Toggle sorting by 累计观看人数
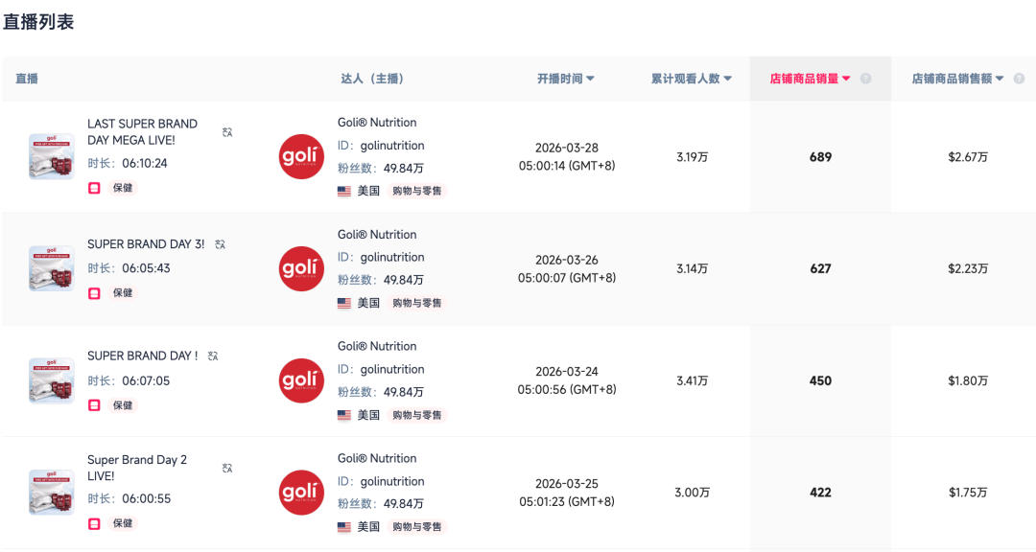 pyautogui.click(x=727, y=79)
